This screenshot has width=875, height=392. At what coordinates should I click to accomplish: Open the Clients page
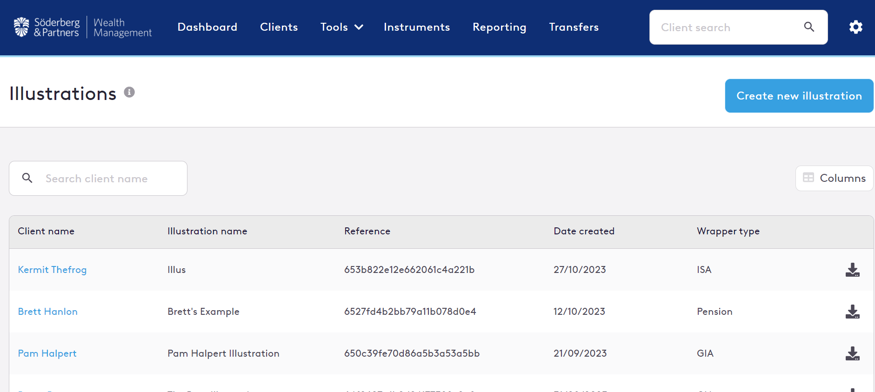[x=279, y=27]
